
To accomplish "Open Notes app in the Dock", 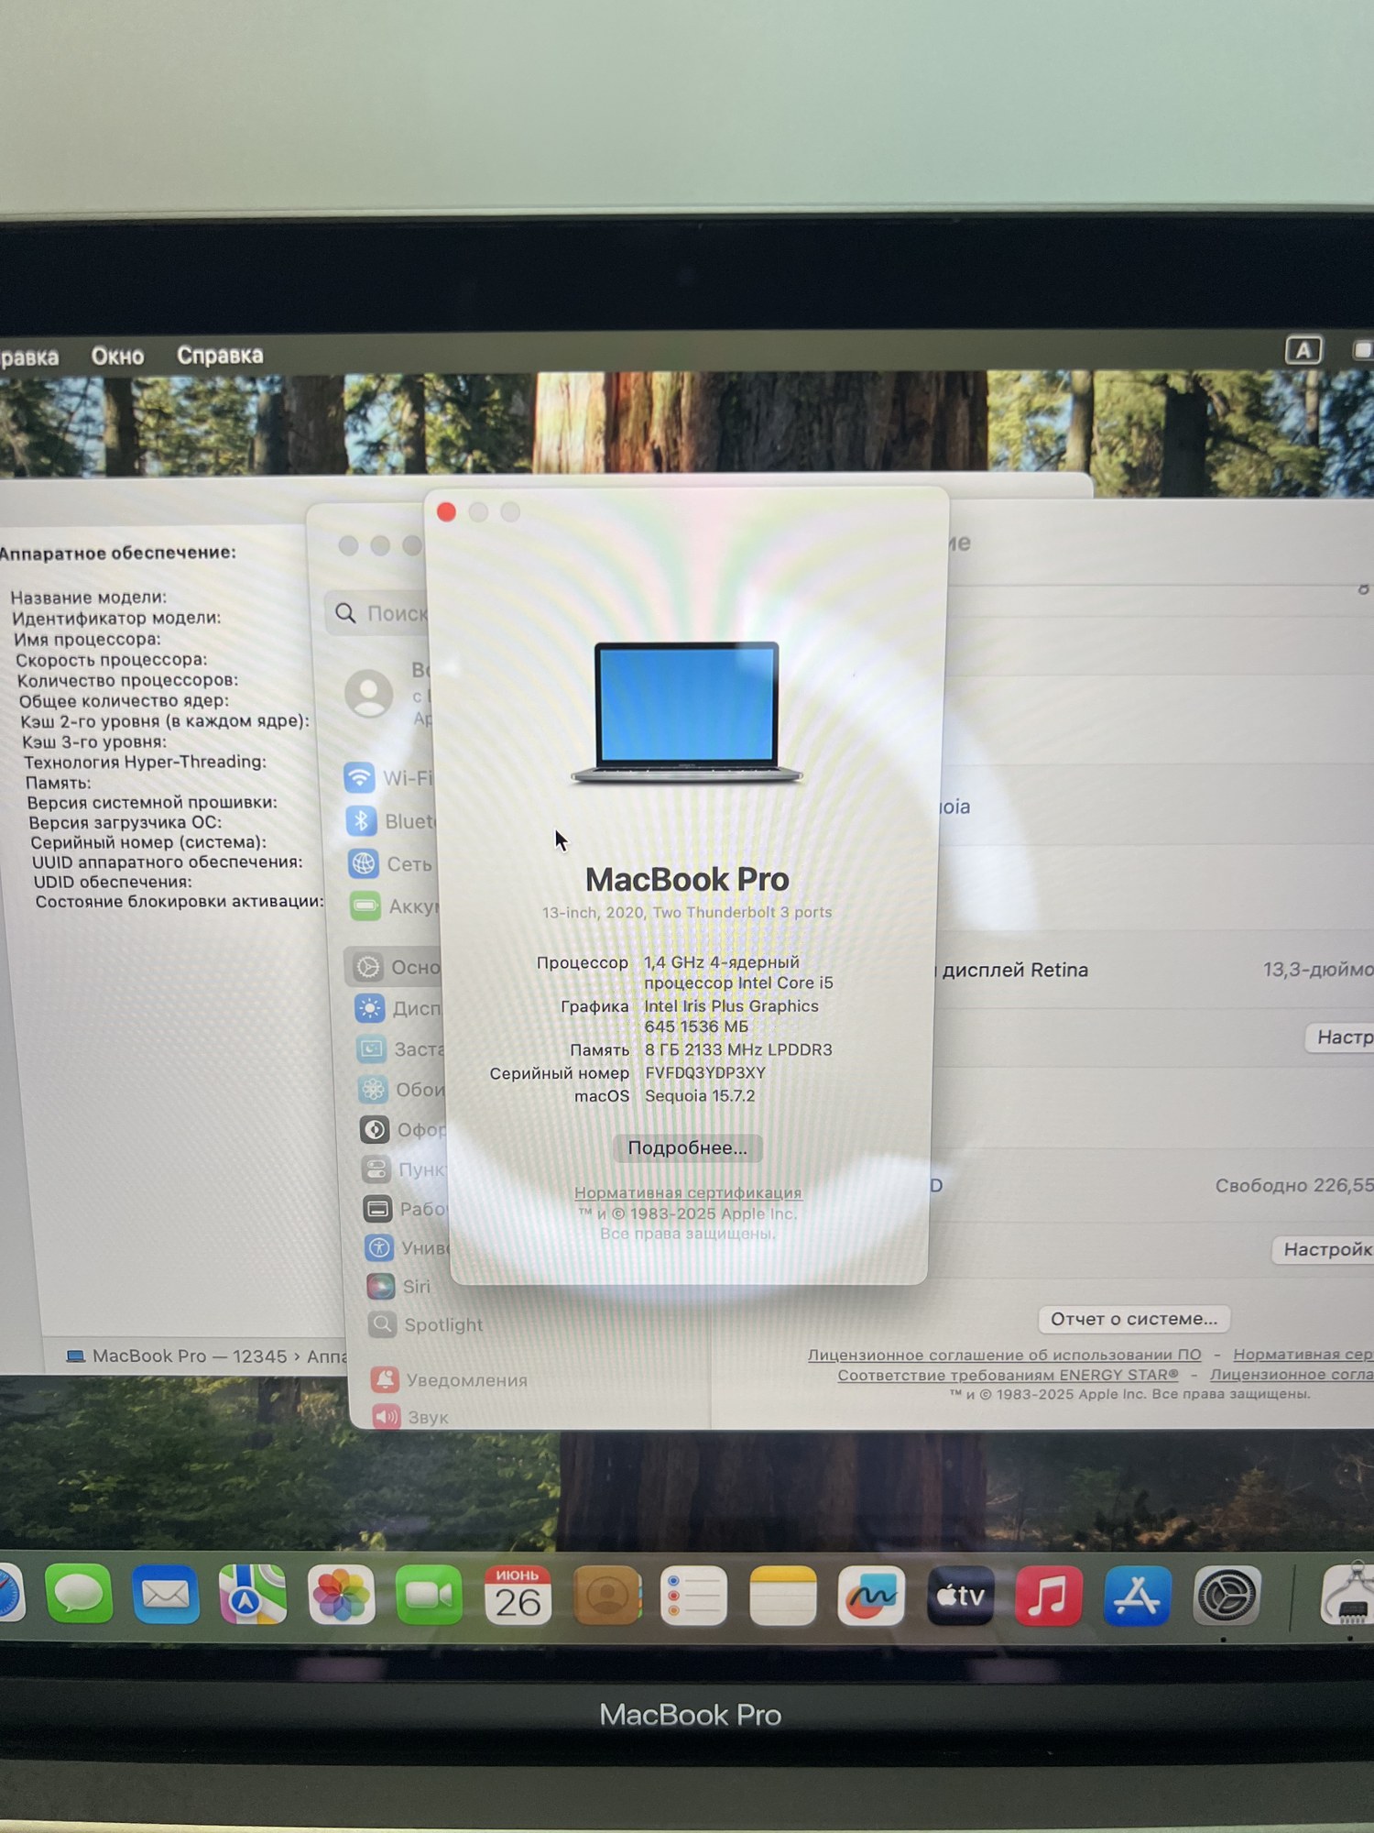I will (782, 1596).
